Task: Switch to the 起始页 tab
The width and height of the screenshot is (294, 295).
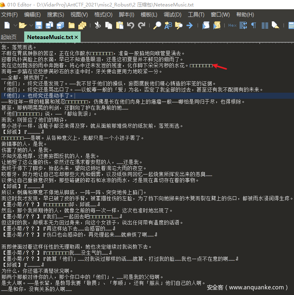Action: point(9,37)
